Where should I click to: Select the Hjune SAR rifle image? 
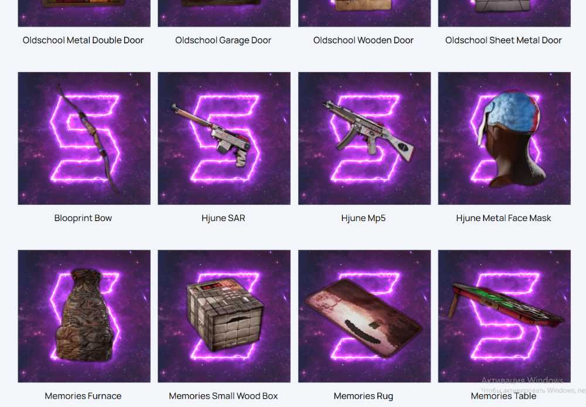pyautogui.click(x=224, y=138)
